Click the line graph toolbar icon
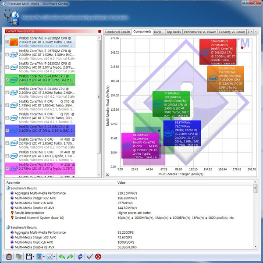The height and width of the screenshot is (263, 263). pos(50,256)
